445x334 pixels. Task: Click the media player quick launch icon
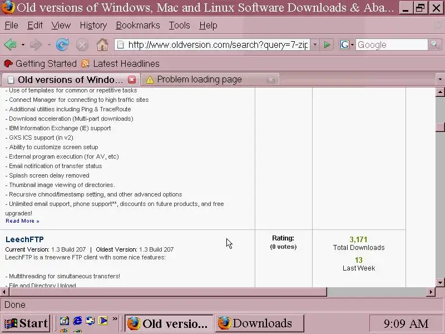(x=103, y=321)
